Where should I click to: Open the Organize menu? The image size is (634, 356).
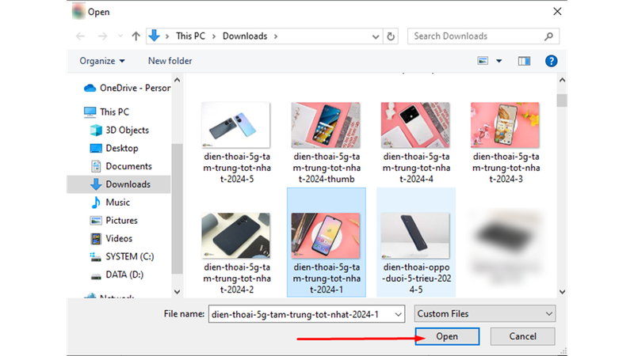coord(102,61)
